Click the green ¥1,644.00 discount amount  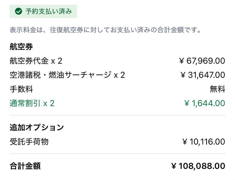click(204, 103)
